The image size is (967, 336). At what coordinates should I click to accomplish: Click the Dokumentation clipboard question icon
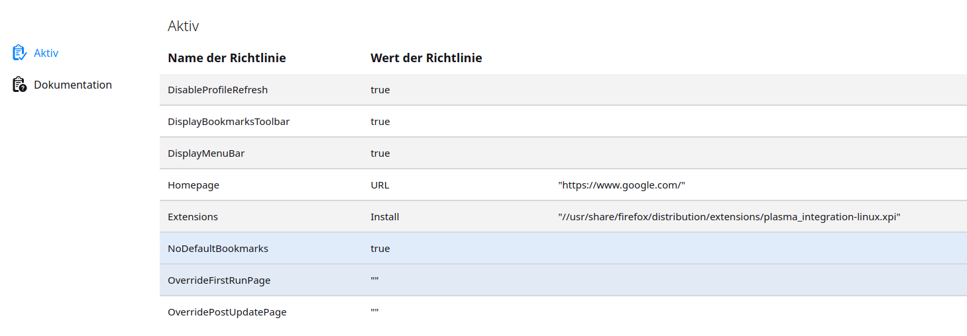tap(19, 85)
